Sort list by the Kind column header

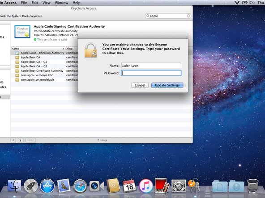coord(72,49)
